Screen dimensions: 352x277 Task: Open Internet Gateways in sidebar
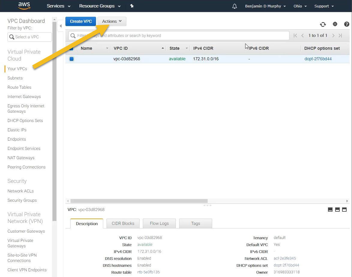(x=24, y=97)
